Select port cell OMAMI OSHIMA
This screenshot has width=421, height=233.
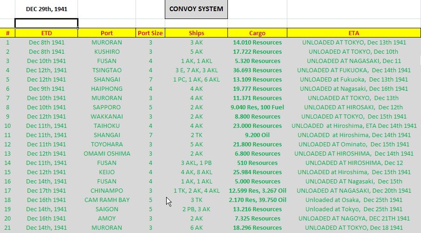(107, 153)
